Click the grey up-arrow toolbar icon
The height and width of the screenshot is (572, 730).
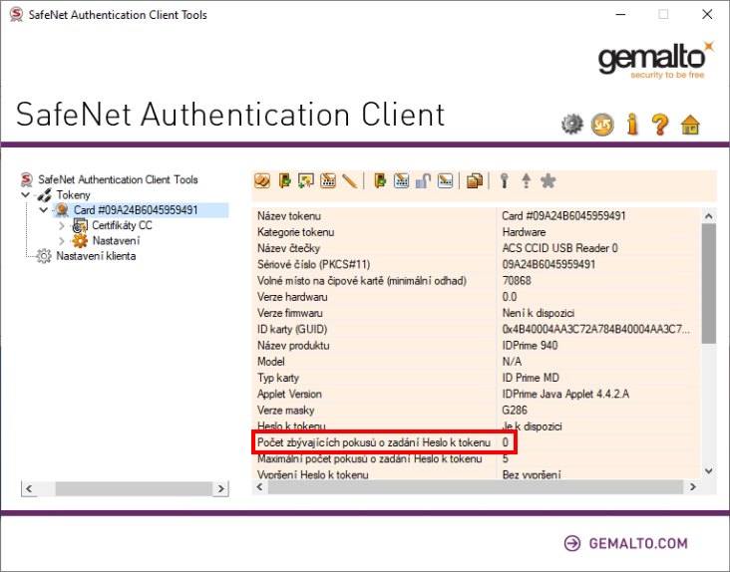(527, 180)
